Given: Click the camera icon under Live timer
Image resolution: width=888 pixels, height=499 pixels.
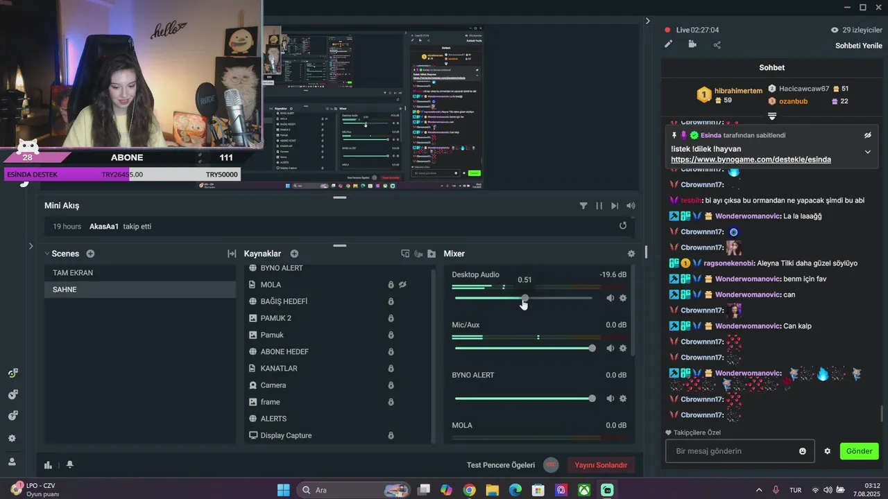Looking at the screenshot, I should tap(692, 44).
